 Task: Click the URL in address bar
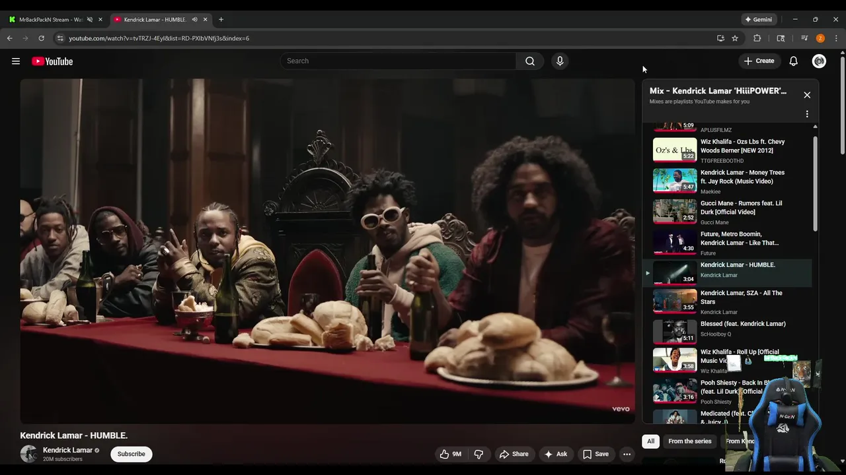coord(159,38)
